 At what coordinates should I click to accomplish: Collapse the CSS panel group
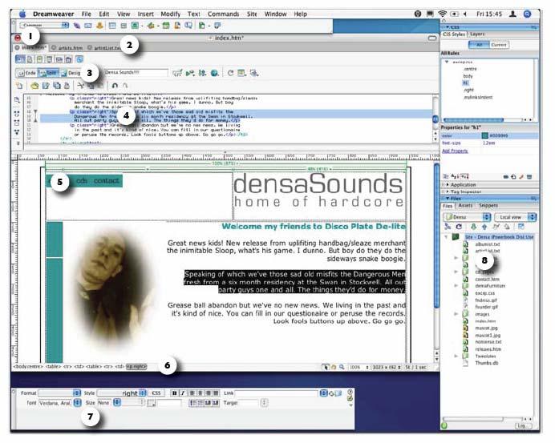pyautogui.click(x=448, y=27)
